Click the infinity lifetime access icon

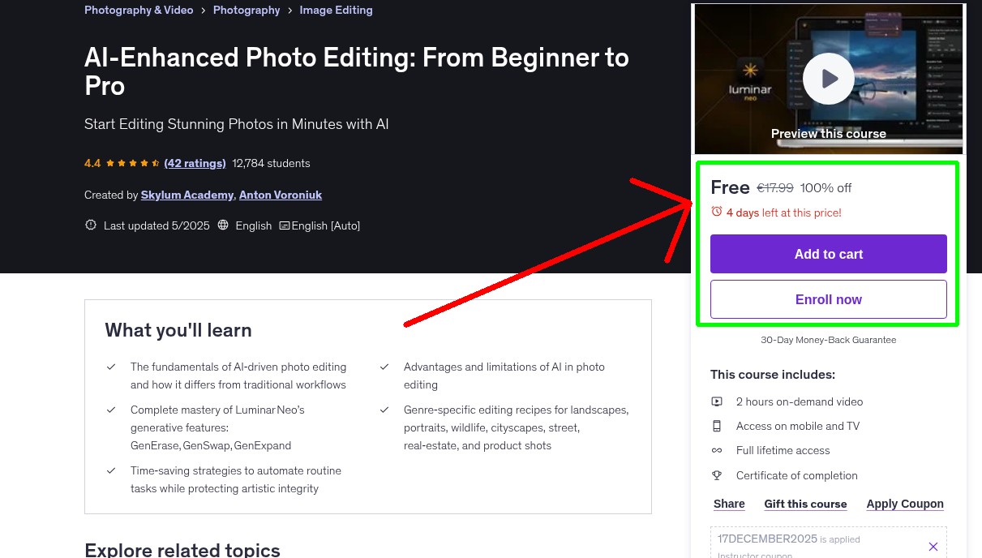(717, 450)
